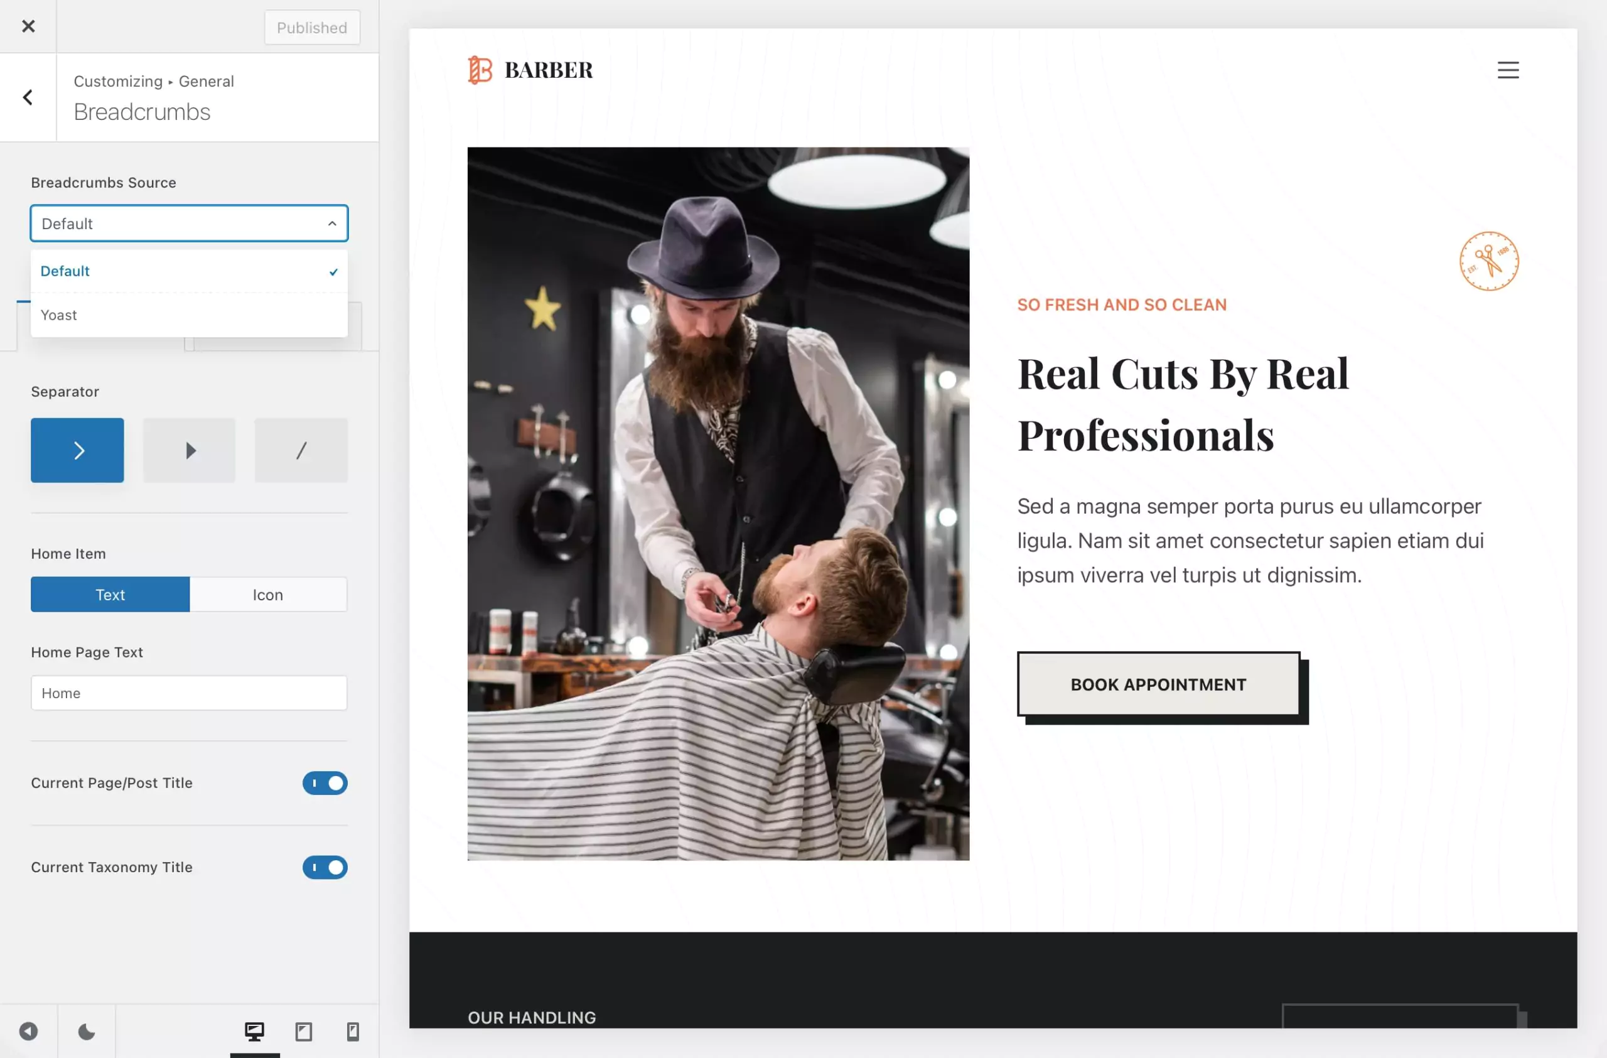
Task: Select the filled triangle separator style
Action: [x=189, y=450]
